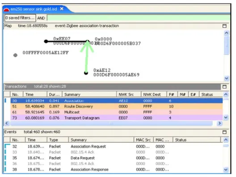The image size is (236, 177).
Task: Sort Transactions by NWK Dest column
Action: (x=154, y=95)
